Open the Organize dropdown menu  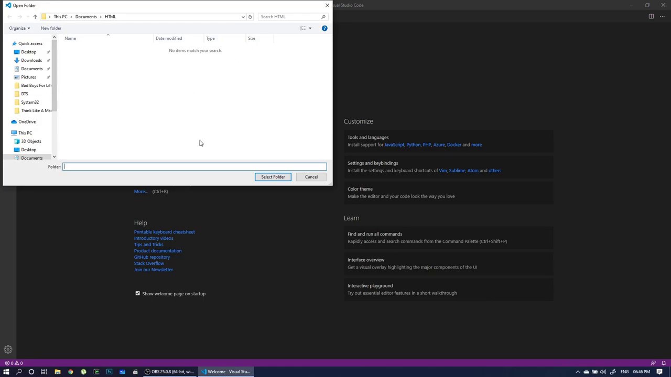pyautogui.click(x=19, y=28)
